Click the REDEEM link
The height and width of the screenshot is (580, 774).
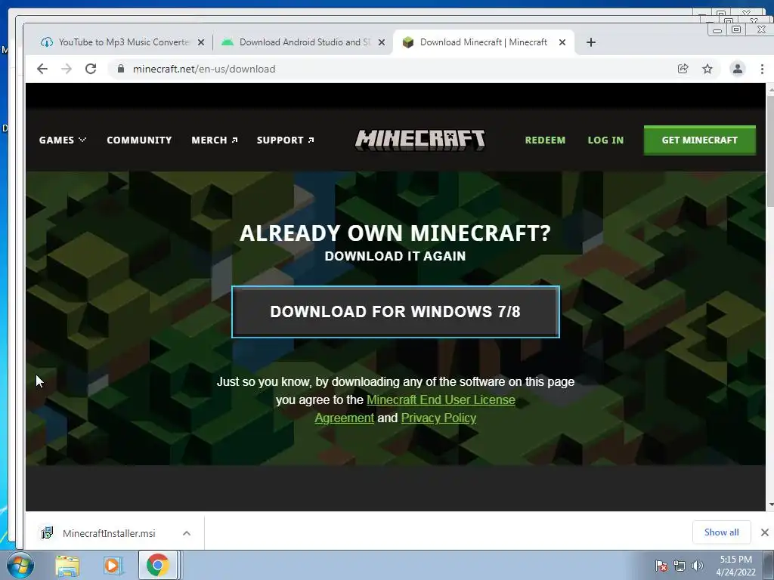[545, 140]
